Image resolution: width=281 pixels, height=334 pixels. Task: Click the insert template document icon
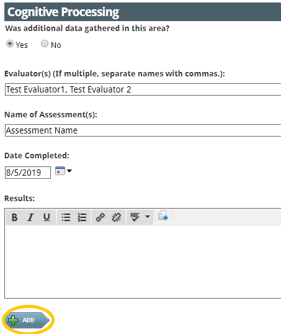coord(163,215)
